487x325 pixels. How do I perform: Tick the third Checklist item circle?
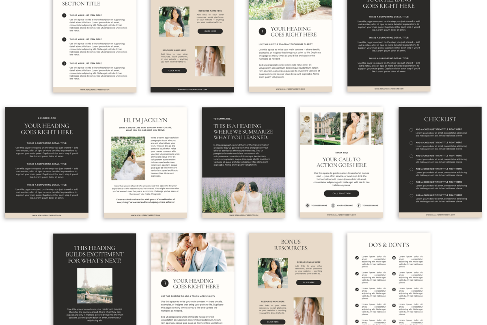coord(411,156)
